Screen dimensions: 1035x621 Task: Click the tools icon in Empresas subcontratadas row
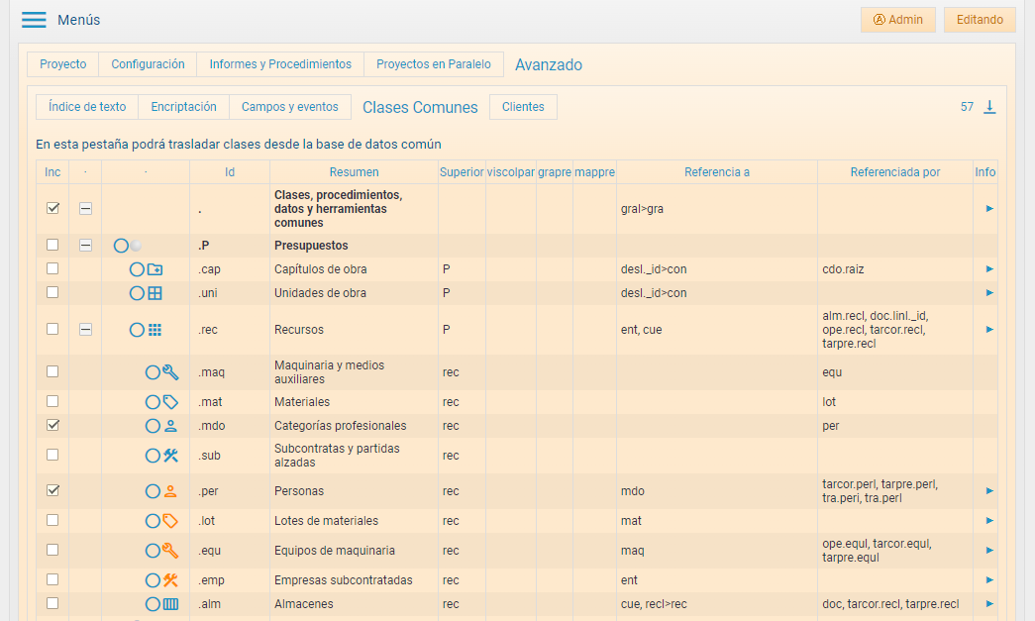170,580
